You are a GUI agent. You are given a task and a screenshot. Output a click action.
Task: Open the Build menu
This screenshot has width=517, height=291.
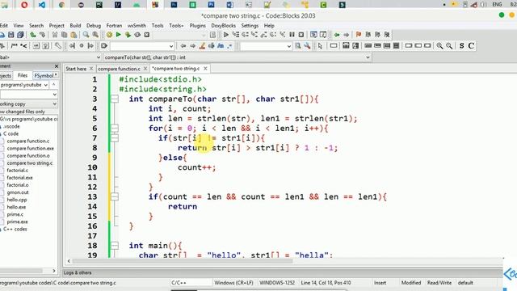[x=75, y=25]
